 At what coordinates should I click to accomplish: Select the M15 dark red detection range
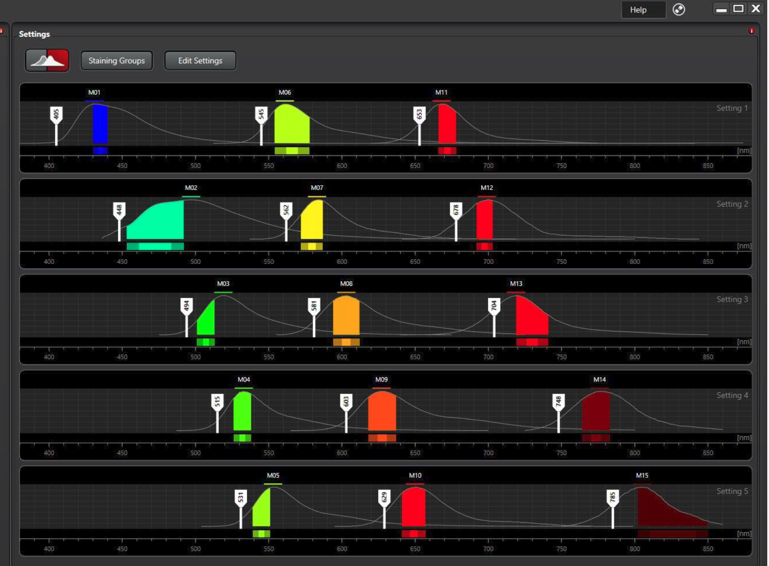(672, 507)
